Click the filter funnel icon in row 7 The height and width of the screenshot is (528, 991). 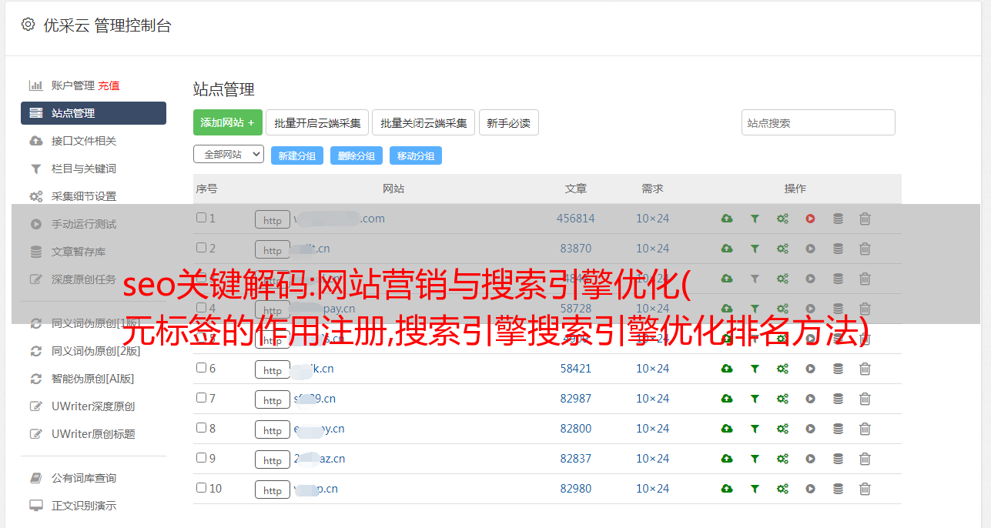point(755,399)
